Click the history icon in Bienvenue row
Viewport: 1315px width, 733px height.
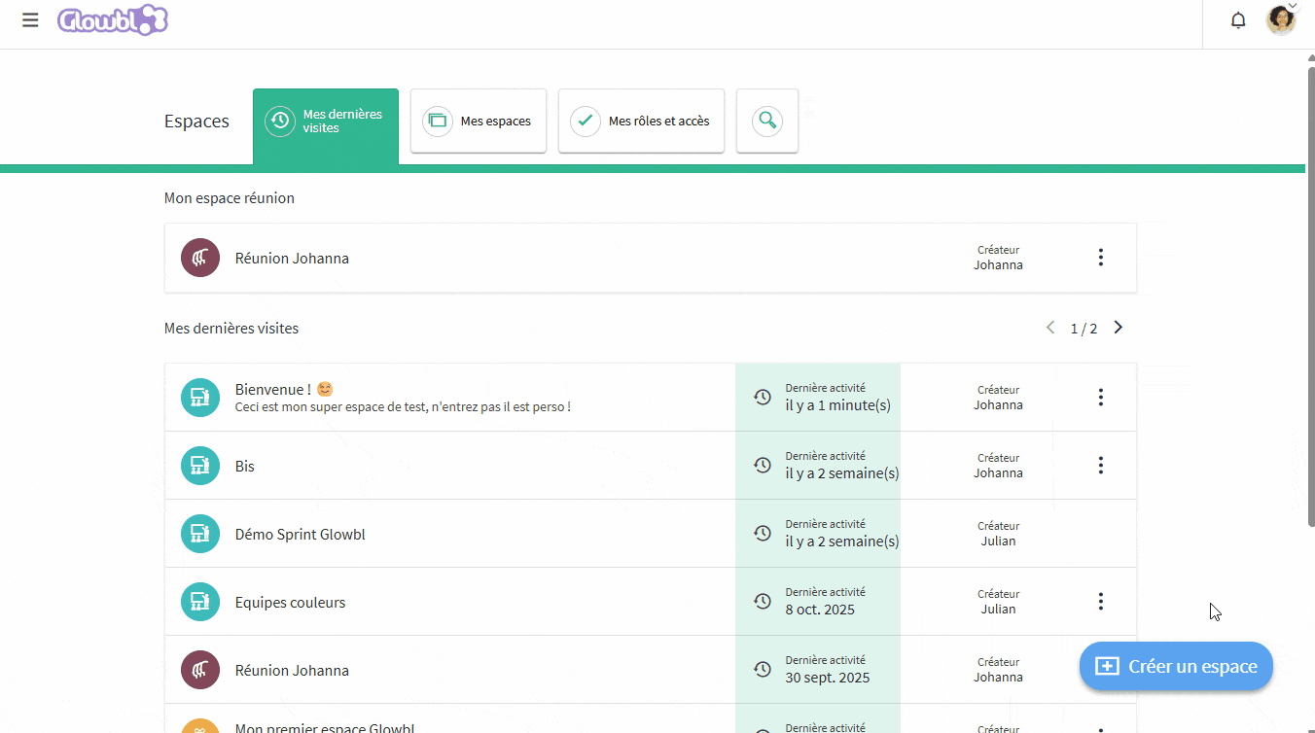tap(763, 397)
